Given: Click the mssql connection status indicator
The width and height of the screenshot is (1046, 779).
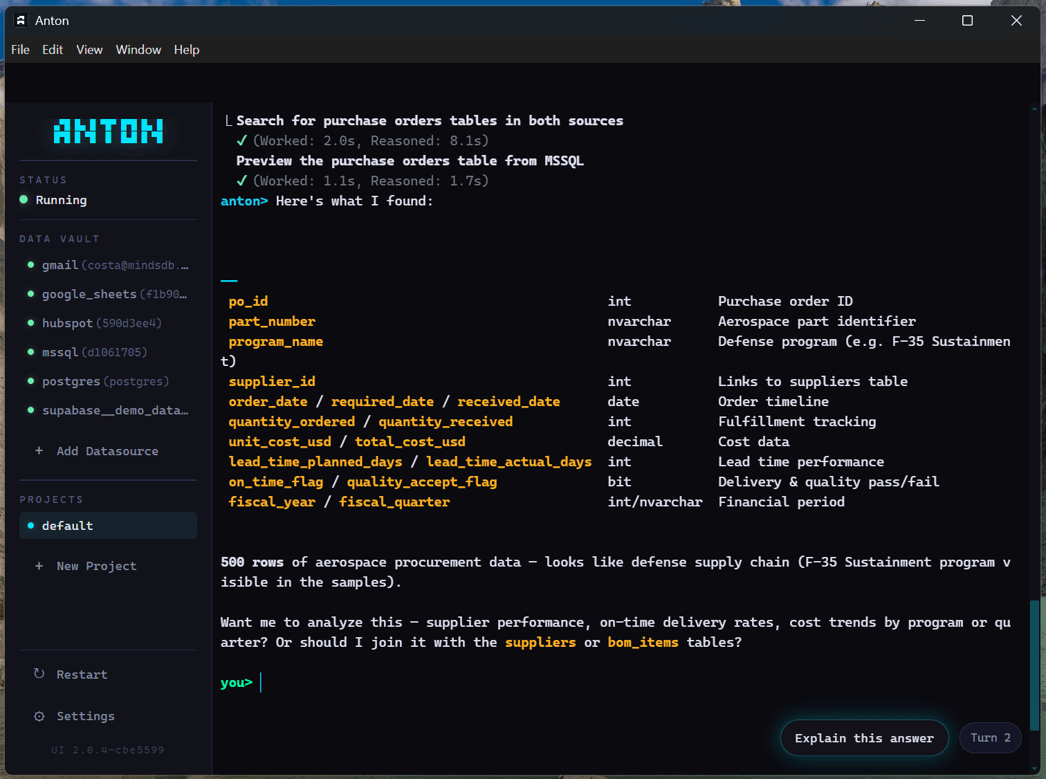Looking at the screenshot, I should 30,352.
